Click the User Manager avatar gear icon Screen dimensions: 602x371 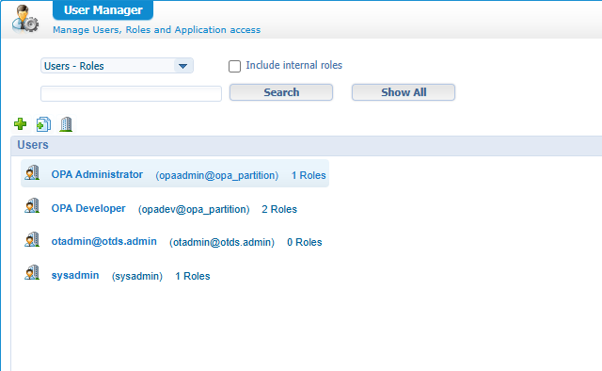click(25, 19)
